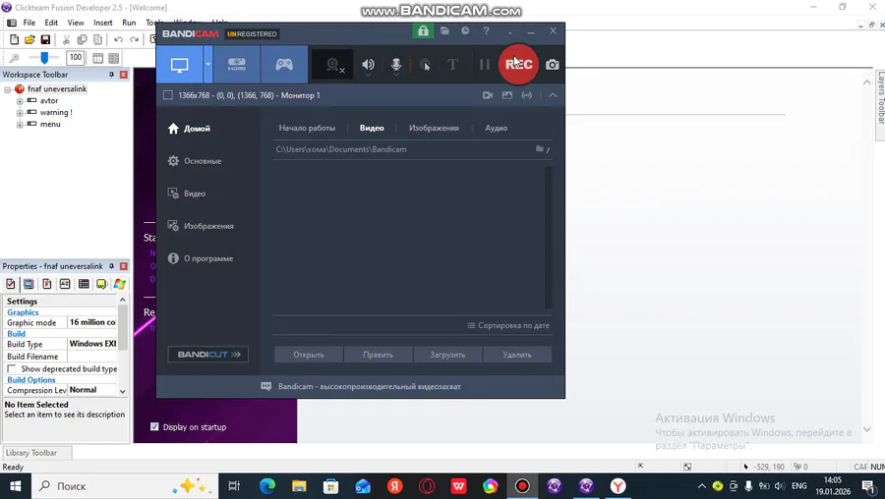Expand the warning ! frame node
This screenshot has width=885, height=499.
[x=20, y=113]
